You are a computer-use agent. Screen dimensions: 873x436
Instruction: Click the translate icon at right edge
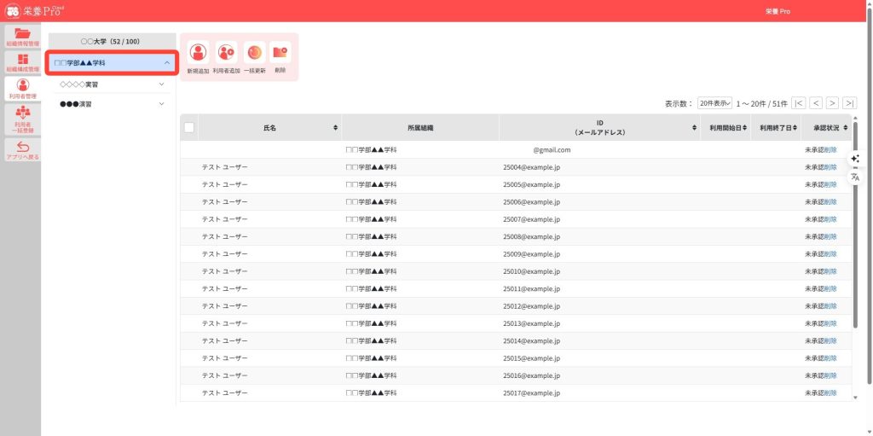tap(855, 177)
